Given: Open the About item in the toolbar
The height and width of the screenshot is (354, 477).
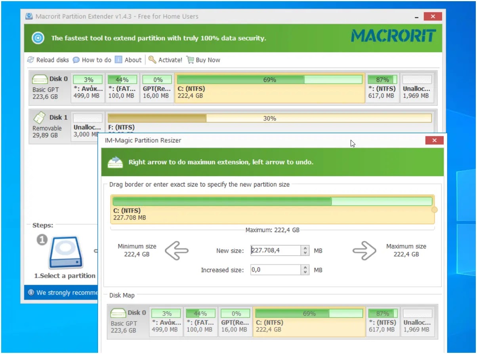Looking at the screenshot, I should (x=128, y=60).
